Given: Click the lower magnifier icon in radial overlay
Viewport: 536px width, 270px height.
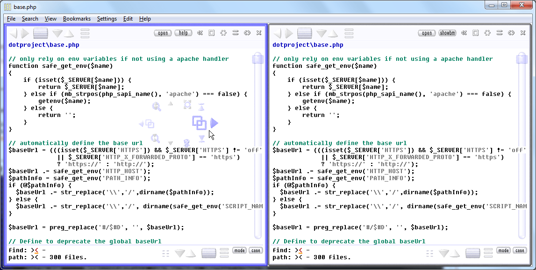Looking at the screenshot, I should pos(156,138).
